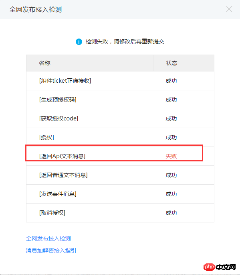Select the 组件ticket正确接收 row
This screenshot has height=275, width=240.
coord(120,81)
